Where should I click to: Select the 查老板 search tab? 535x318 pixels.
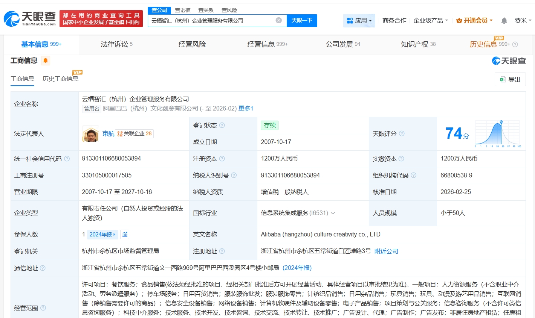coord(183,10)
